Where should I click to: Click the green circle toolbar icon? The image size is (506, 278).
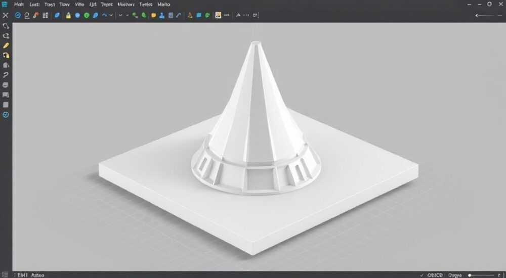tap(87, 15)
